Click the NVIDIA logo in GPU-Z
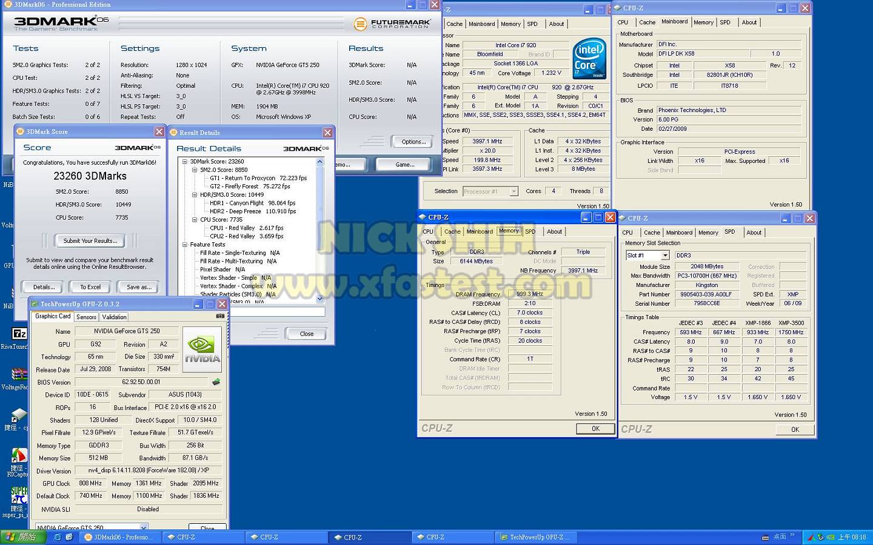Viewport: 873px width, 545px height. pos(202,349)
